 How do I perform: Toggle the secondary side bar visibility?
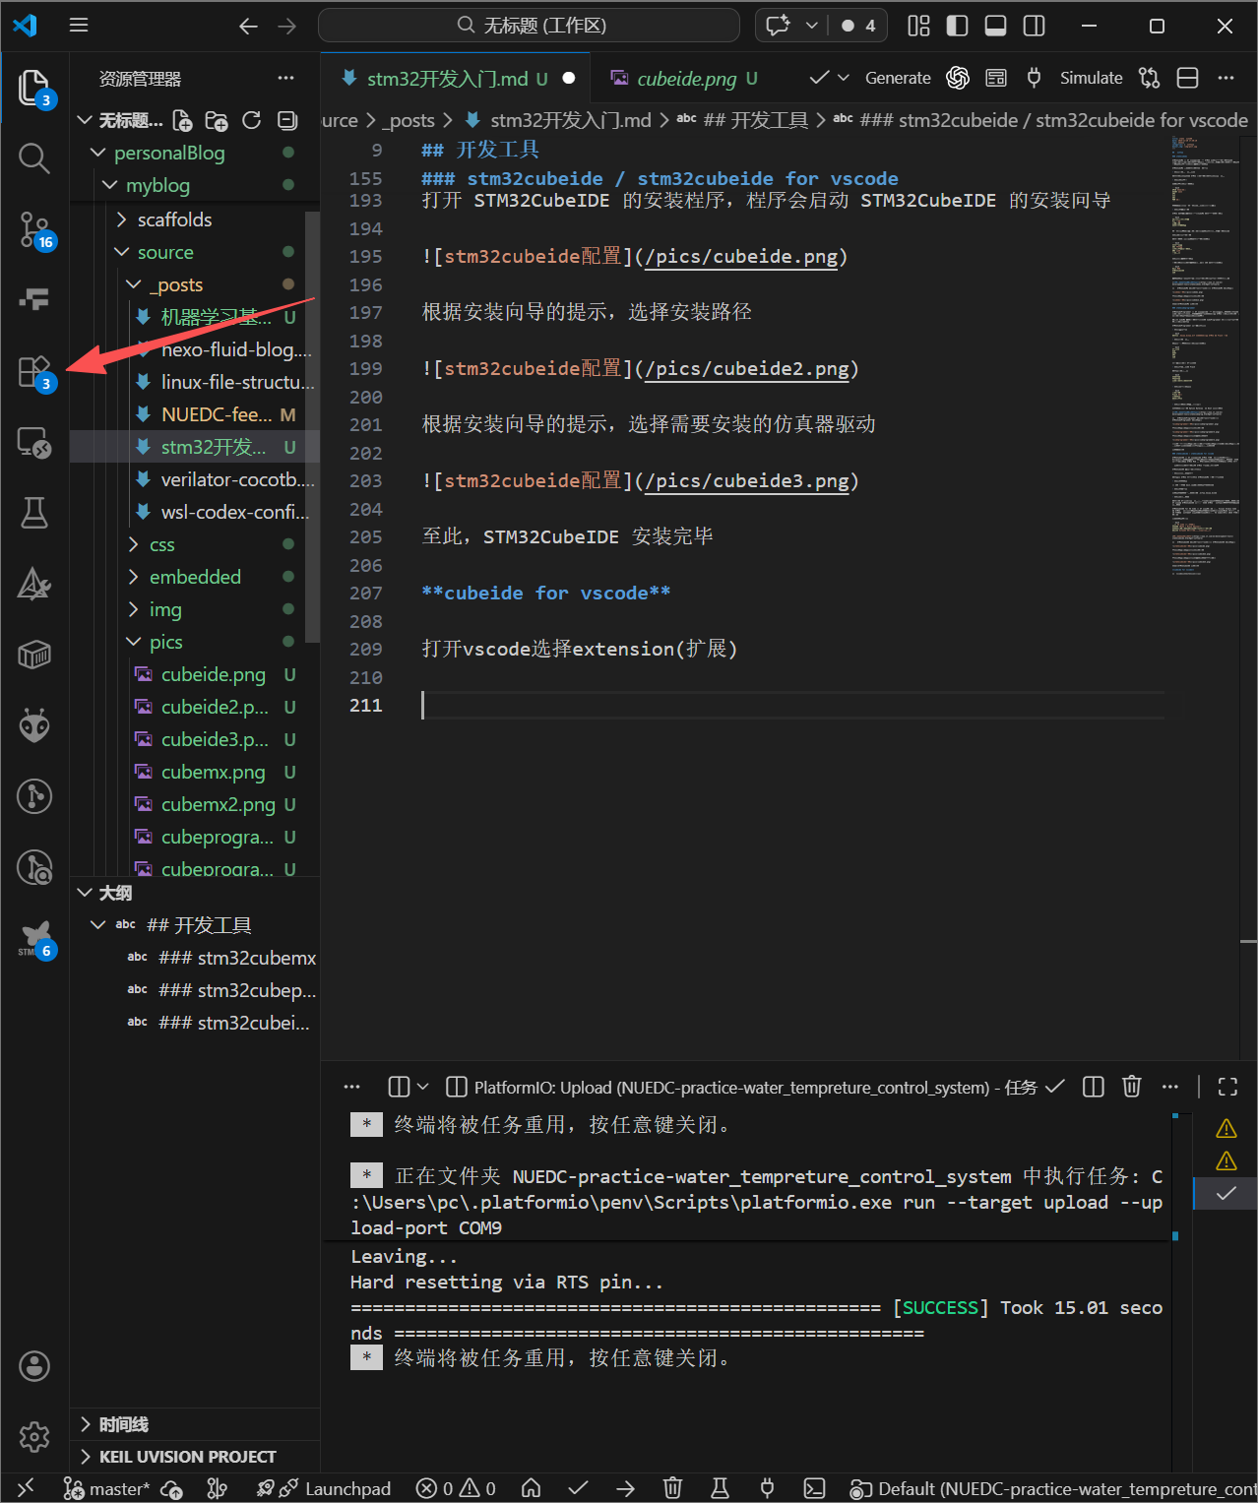1034,26
